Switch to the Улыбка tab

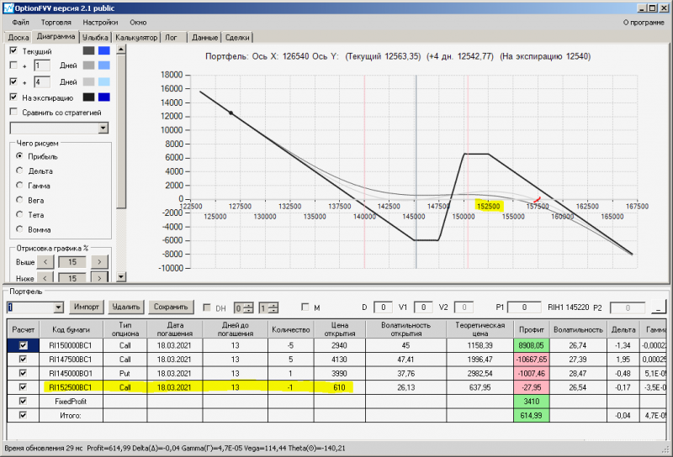pyautogui.click(x=95, y=38)
